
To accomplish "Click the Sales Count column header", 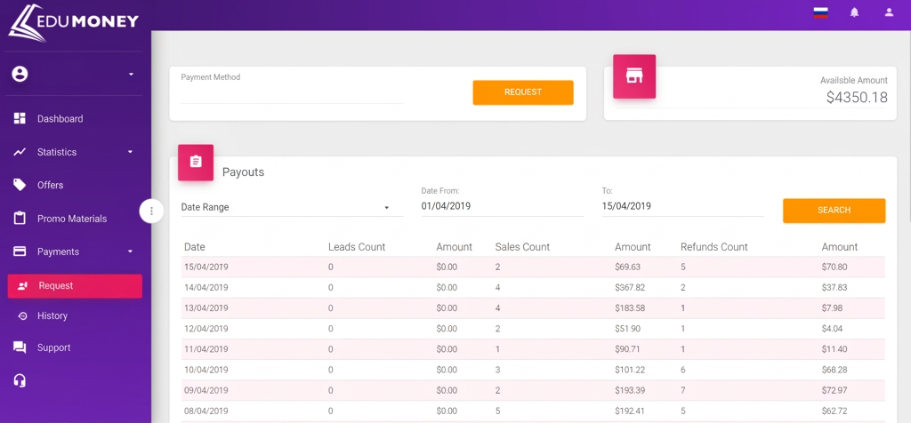I will (x=522, y=247).
